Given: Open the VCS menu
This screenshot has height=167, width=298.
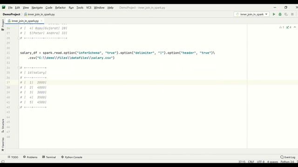Looking at the screenshot, I should point(89,7).
